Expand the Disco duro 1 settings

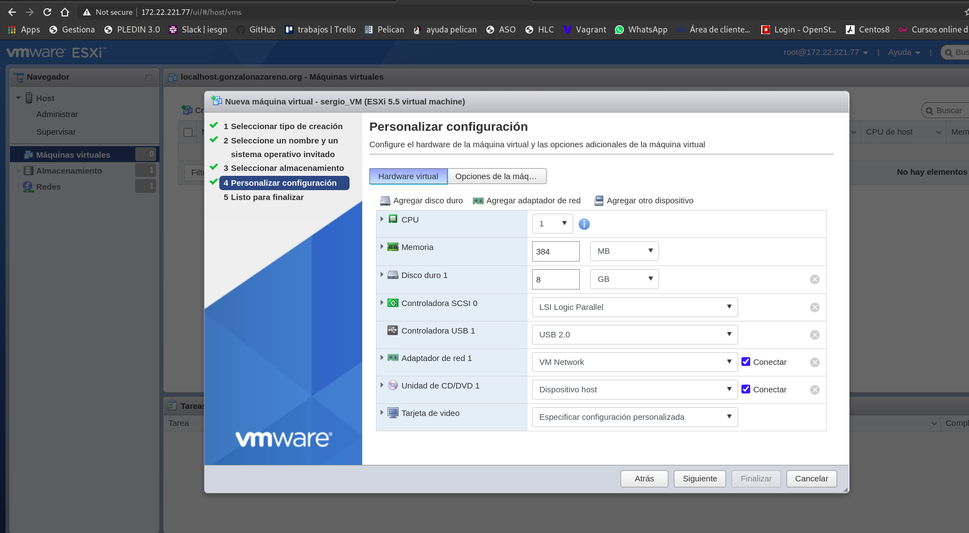pyautogui.click(x=381, y=275)
